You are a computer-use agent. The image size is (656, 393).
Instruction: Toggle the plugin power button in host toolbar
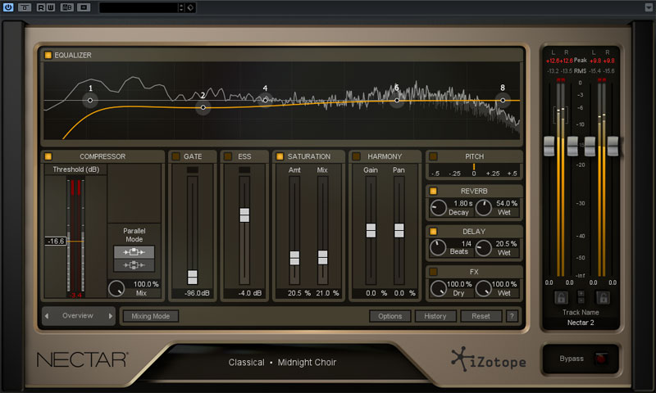8,7
